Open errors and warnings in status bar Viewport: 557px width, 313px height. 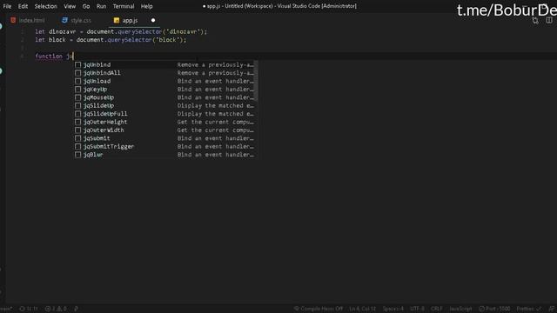coord(56,310)
